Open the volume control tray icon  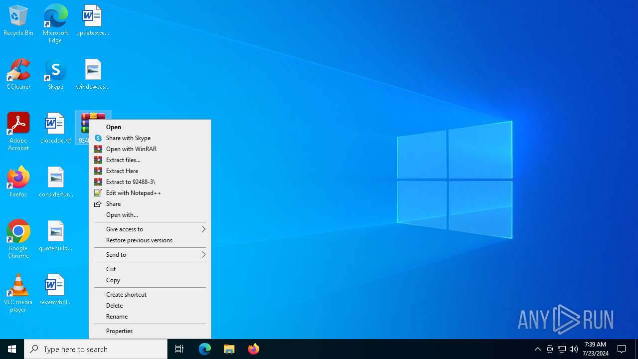(574, 349)
